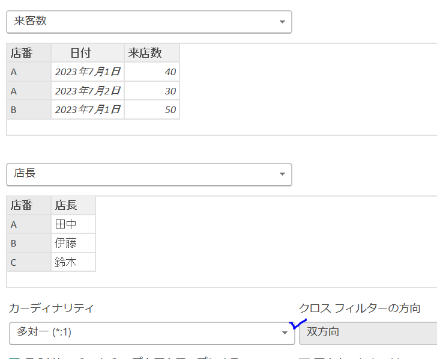
Task: Click the 鈴木 manager cell
Action: [x=73, y=262]
